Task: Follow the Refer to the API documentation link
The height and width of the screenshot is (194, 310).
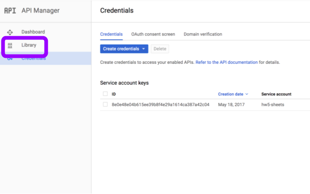Action: [227, 62]
